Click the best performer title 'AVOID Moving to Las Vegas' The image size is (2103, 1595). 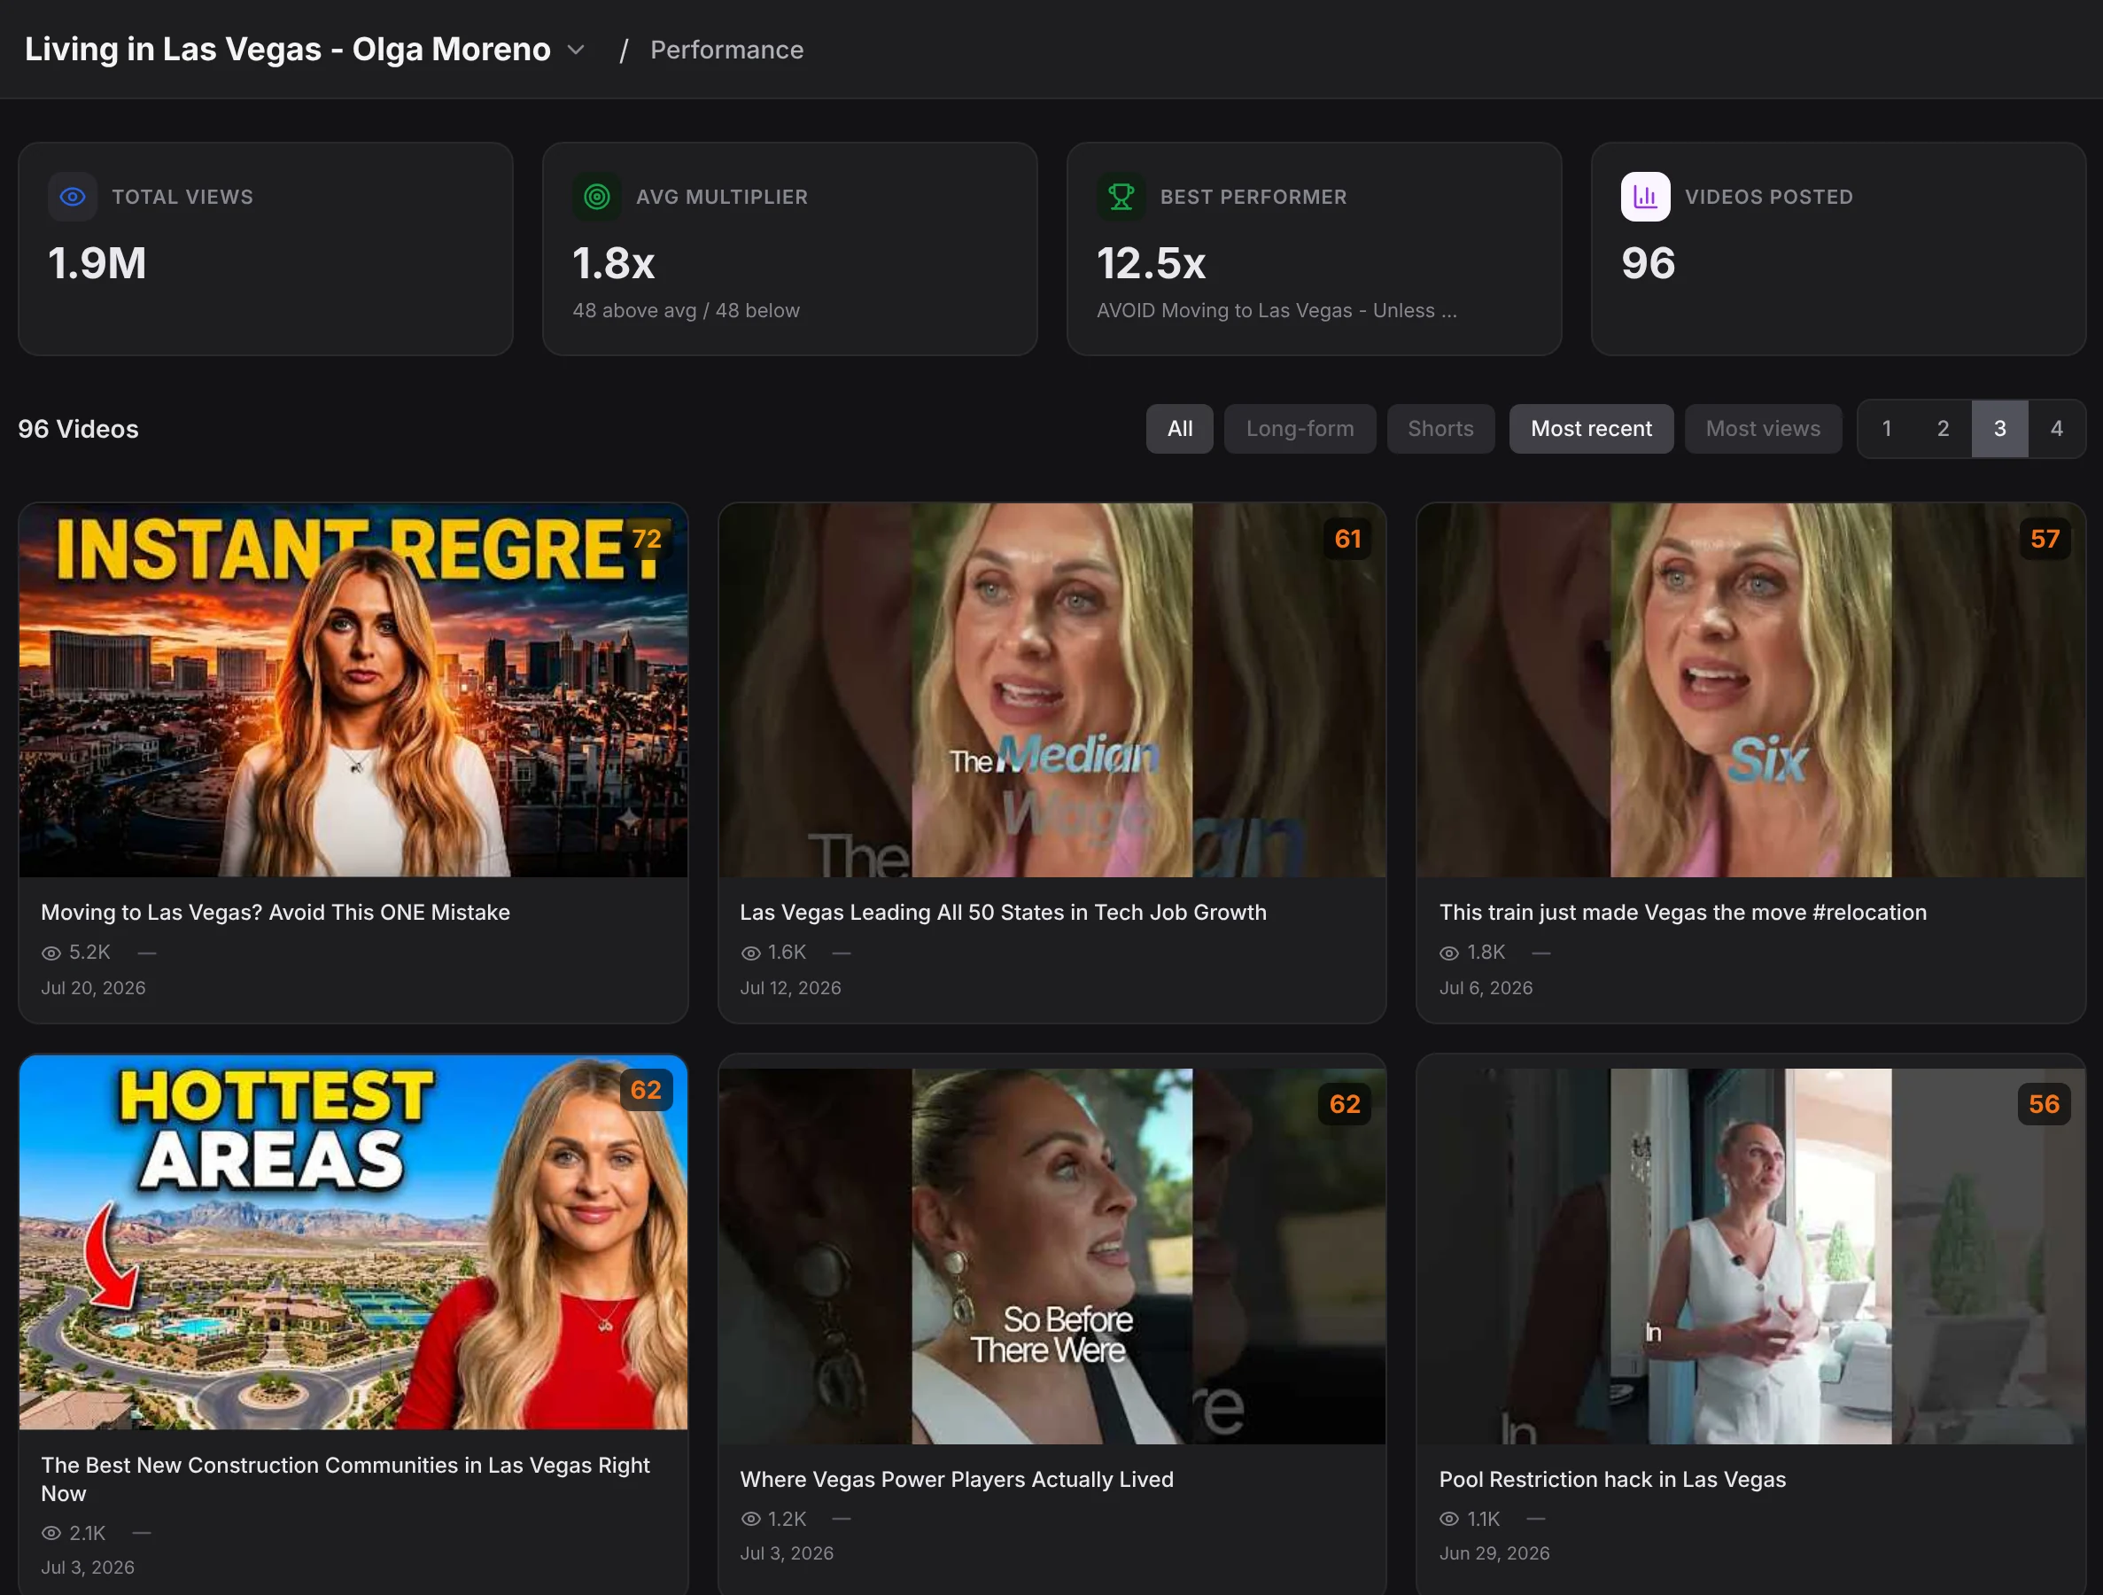[x=1276, y=311]
